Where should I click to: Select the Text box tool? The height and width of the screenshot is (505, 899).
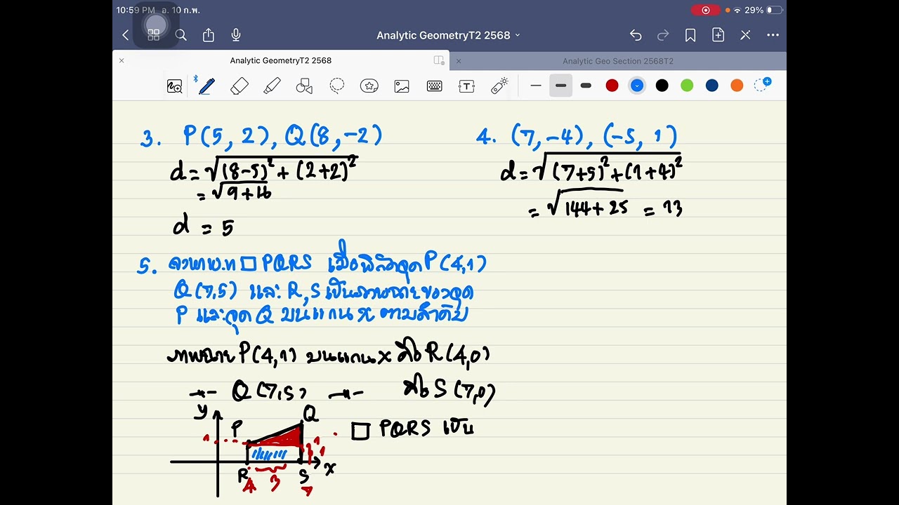click(x=466, y=86)
